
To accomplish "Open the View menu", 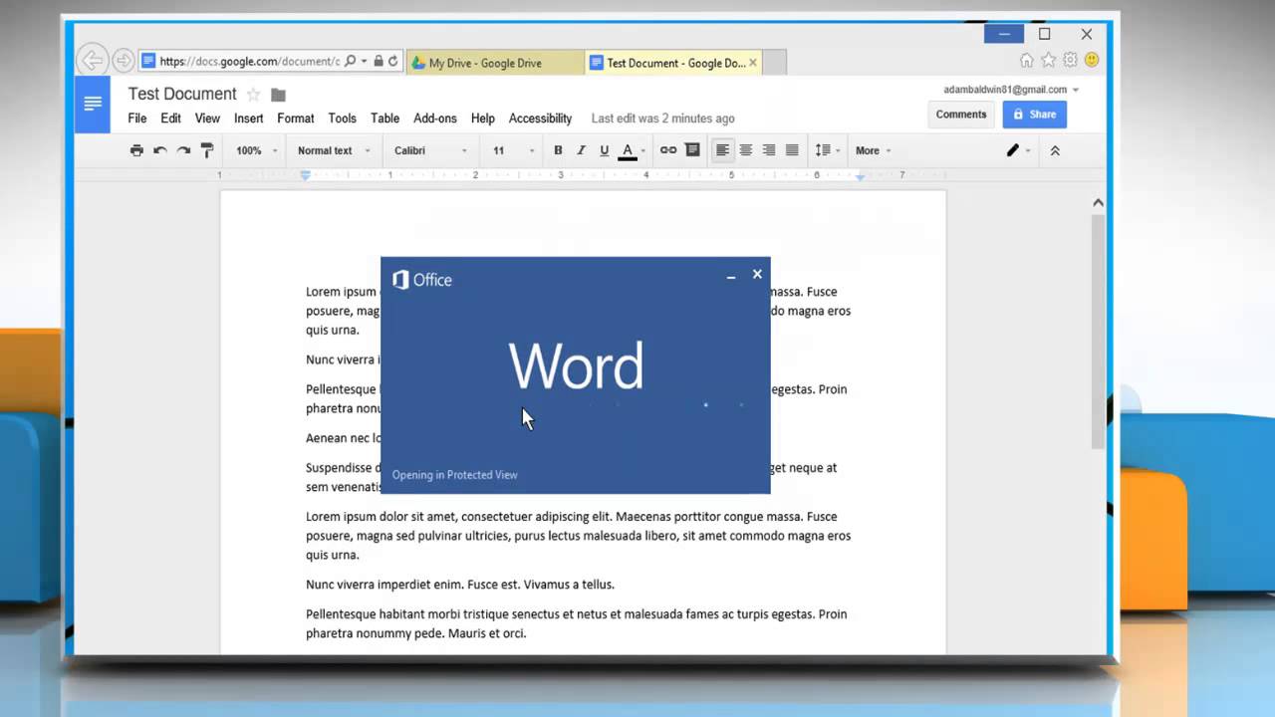I will pyautogui.click(x=207, y=119).
